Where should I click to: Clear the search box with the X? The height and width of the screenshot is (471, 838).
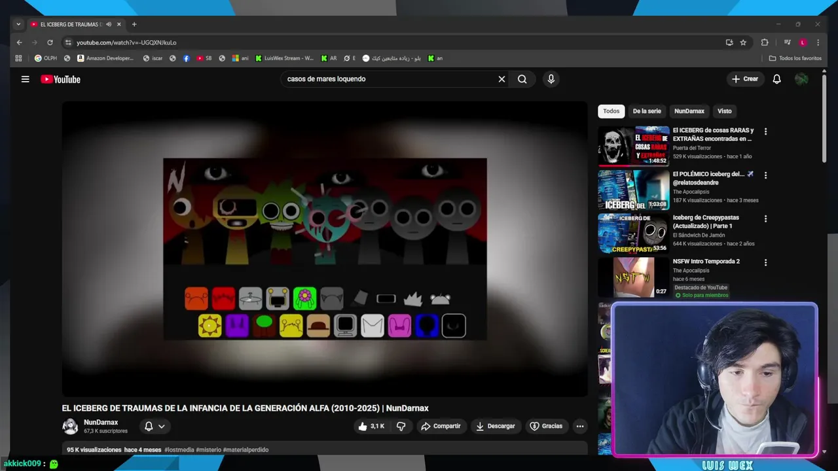[501, 79]
